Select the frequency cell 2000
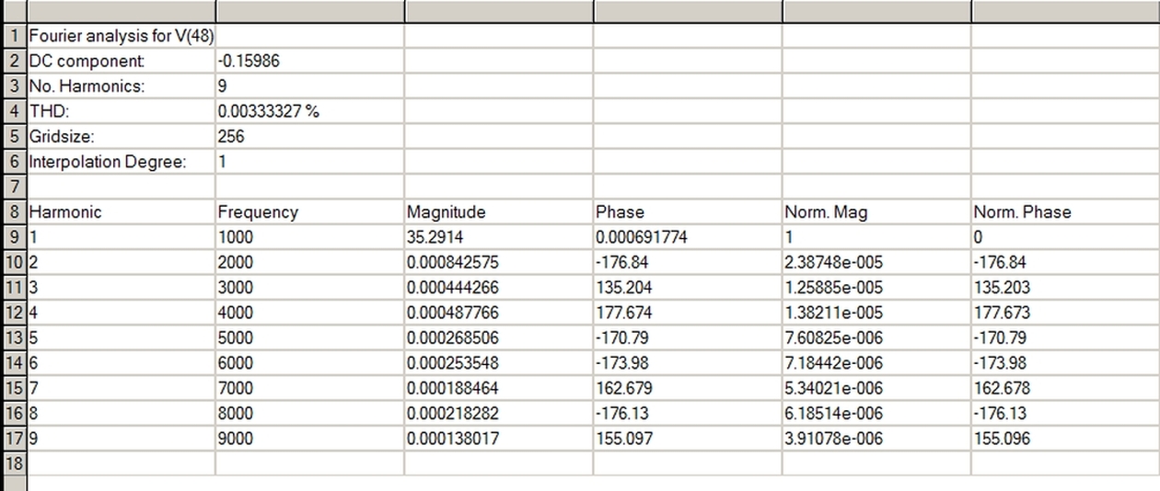The height and width of the screenshot is (491, 1160). [309, 263]
